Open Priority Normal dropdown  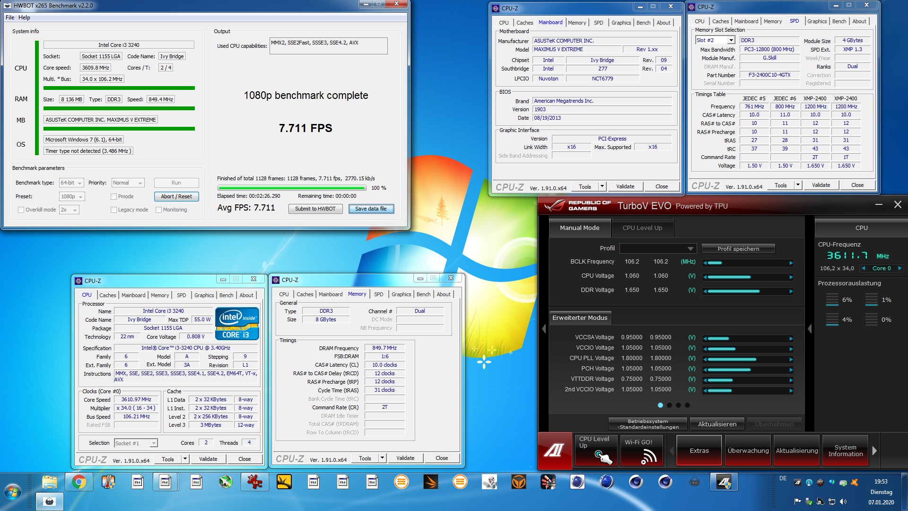128,183
